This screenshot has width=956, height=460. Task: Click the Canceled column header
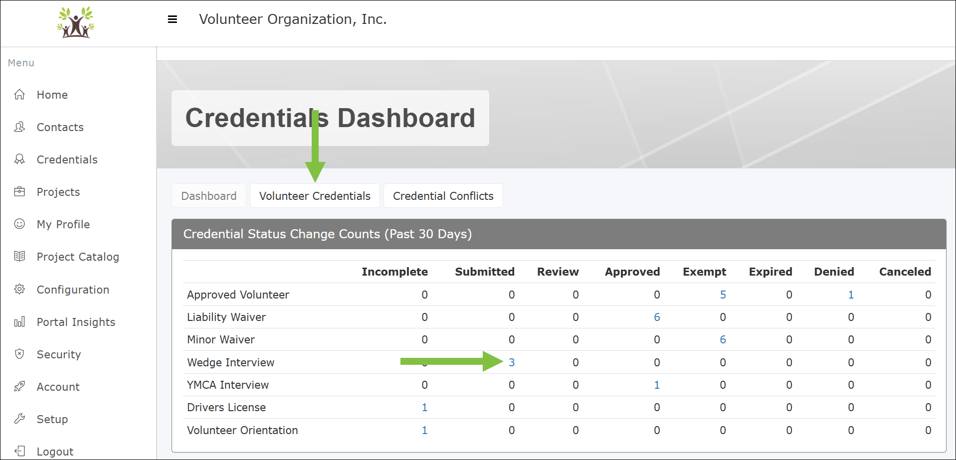pyautogui.click(x=905, y=272)
